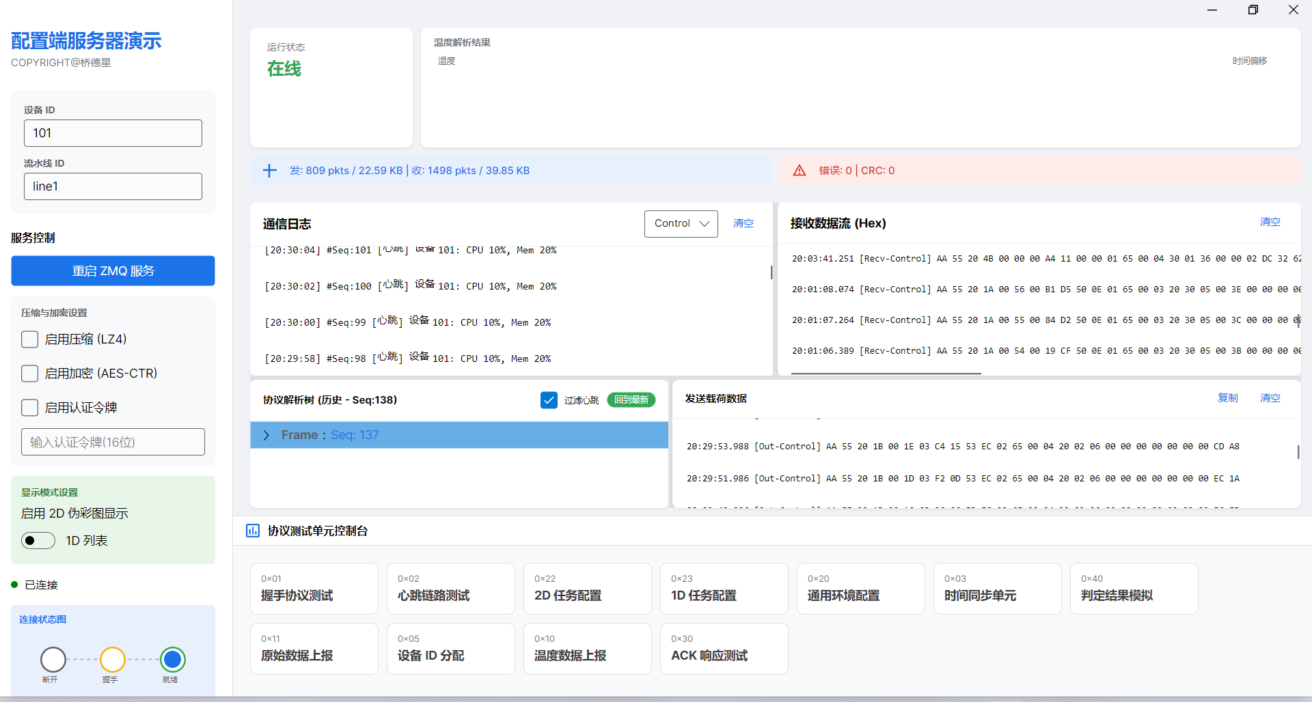
Task: Restore down the application window
Action: (x=1253, y=10)
